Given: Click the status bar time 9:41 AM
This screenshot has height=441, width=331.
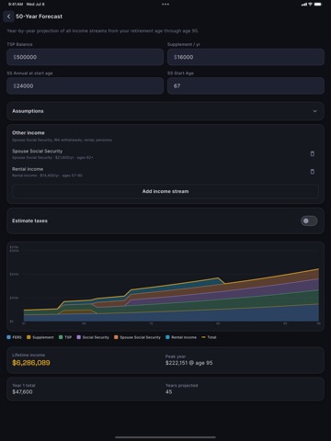Looking at the screenshot, I should click(16, 5).
